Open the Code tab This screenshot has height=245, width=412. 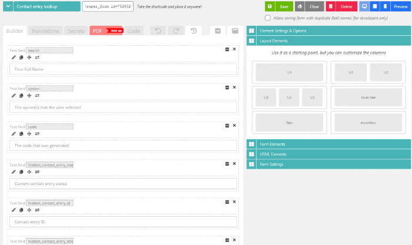coord(134,31)
